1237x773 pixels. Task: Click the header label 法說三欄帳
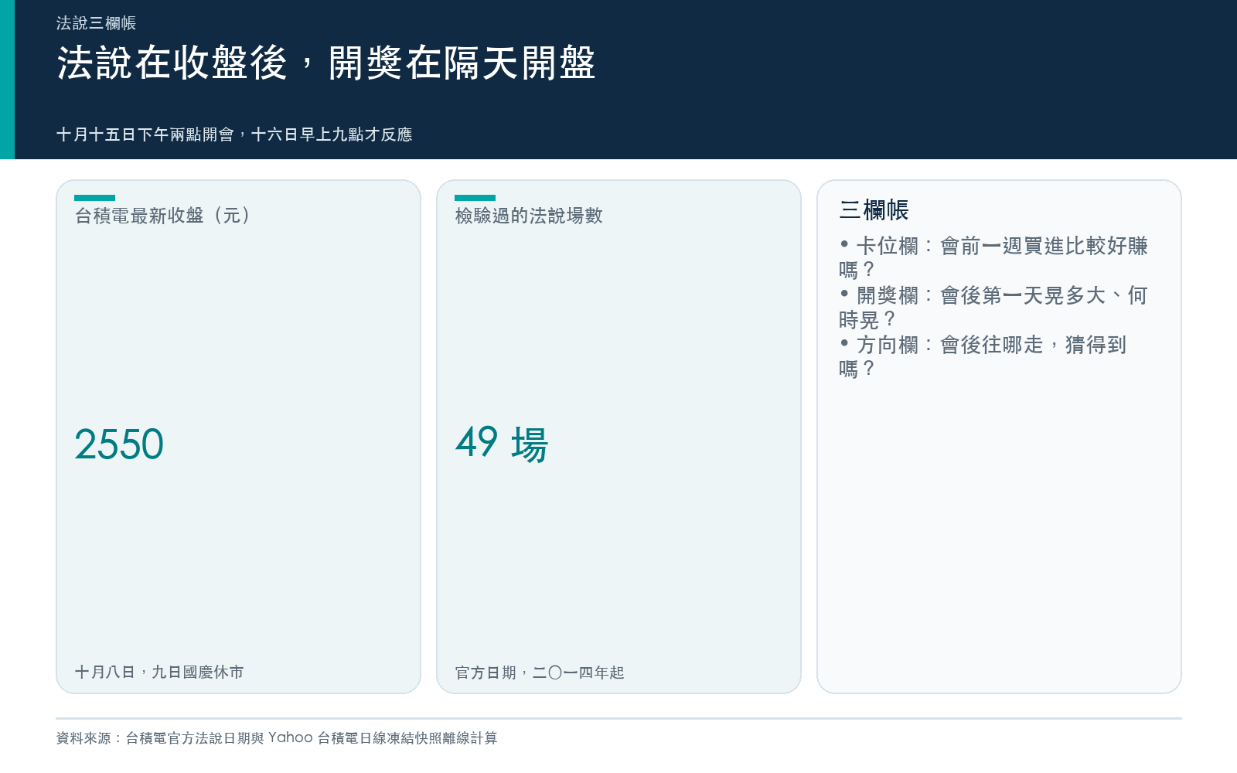(x=96, y=23)
